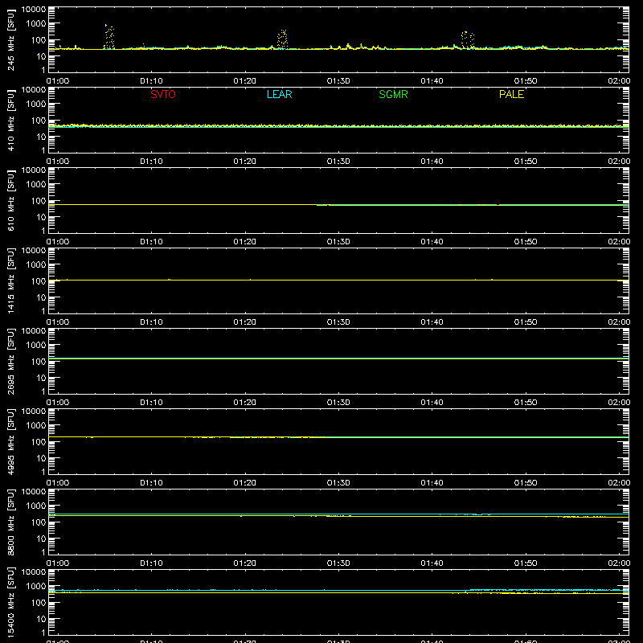Select the 8800 MHz [SFU] axis title

pyautogui.click(x=11, y=522)
